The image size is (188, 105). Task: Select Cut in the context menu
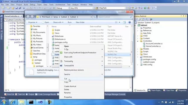point(82,79)
